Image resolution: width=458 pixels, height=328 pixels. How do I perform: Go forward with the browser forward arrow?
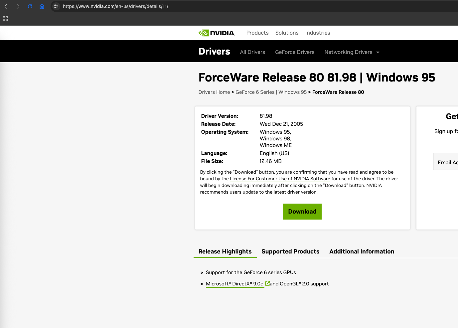coord(18,6)
